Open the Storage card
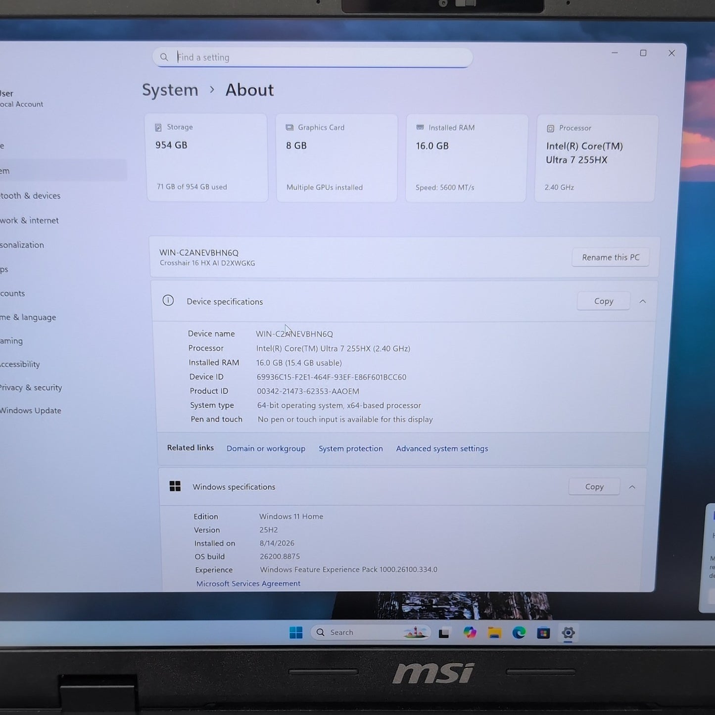Screen dimensions: 715x715 [x=207, y=158]
